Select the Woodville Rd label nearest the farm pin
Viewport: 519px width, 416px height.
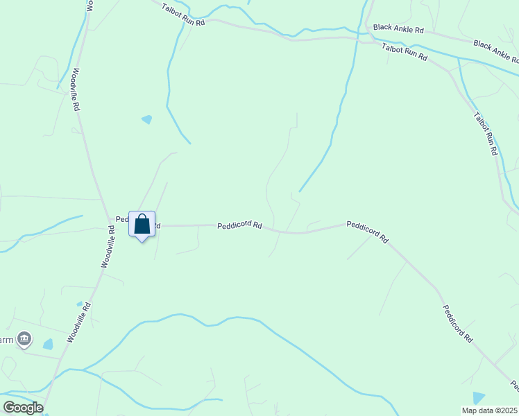[78, 322]
